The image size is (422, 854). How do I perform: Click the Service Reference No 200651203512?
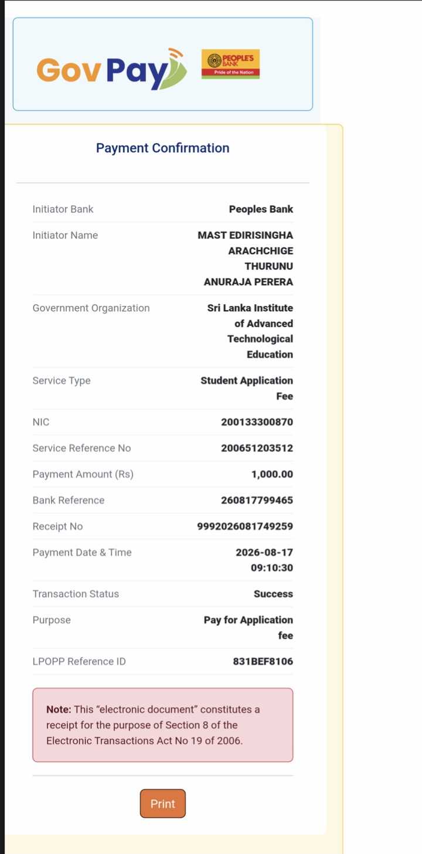[x=257, y=448]
